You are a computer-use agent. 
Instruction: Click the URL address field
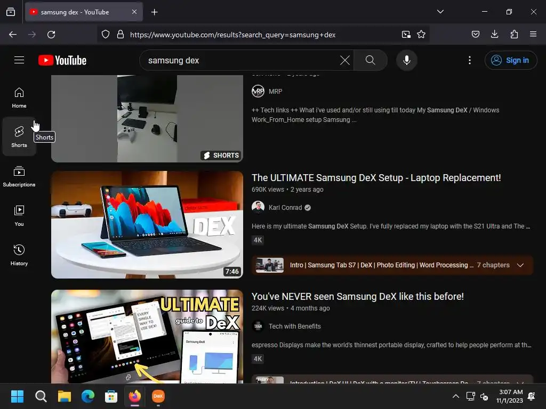coord(262,35)
